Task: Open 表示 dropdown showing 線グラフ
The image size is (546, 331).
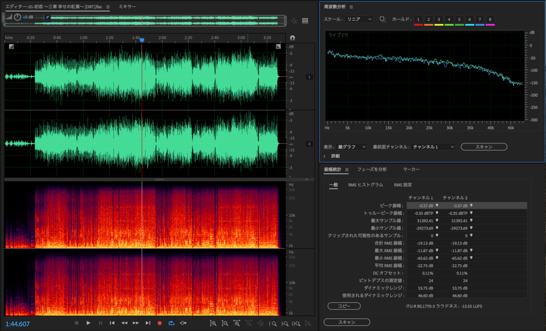Action: click(351, 147)
